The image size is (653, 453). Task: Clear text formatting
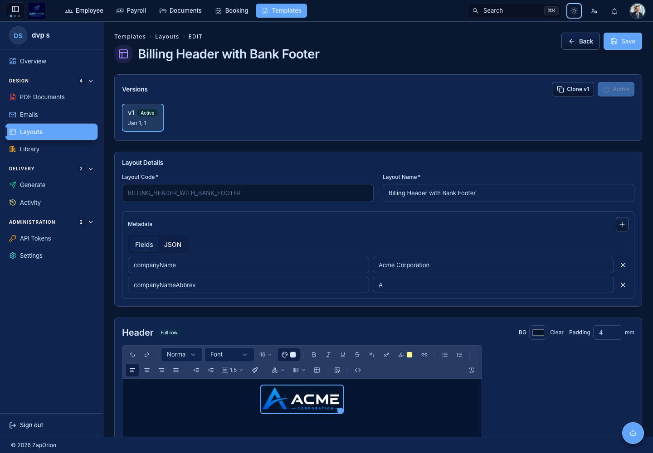click(x=472, y=370)
